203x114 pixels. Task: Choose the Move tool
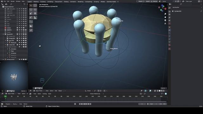[31, 9]
